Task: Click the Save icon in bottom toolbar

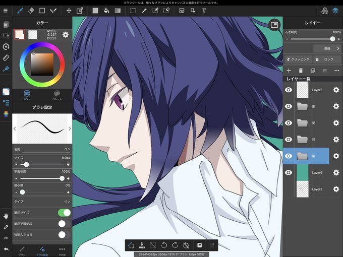Action: (142, 245)
